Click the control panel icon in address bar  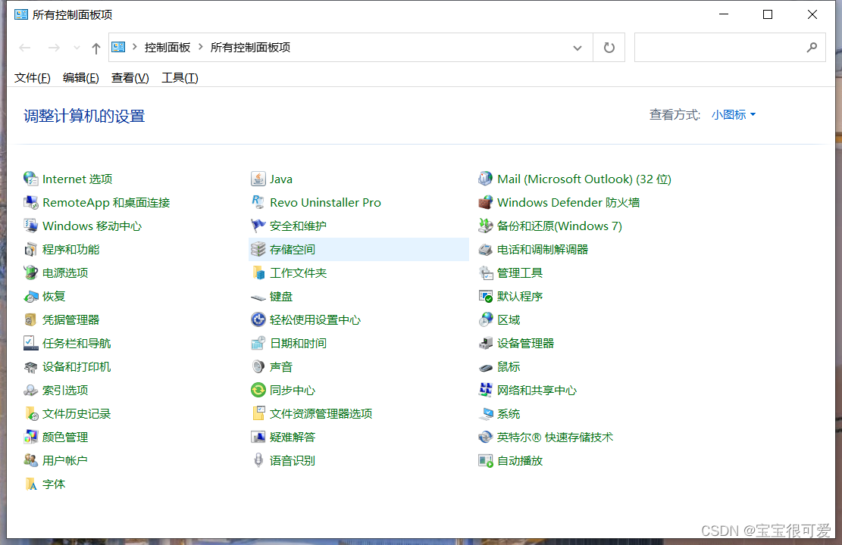click(x=119, y=47)
